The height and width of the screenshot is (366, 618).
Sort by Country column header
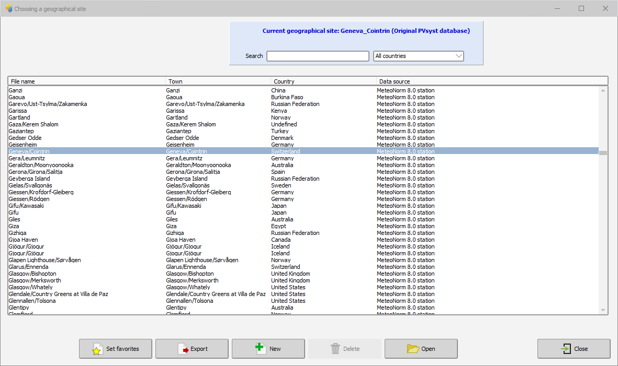(323, 81)
